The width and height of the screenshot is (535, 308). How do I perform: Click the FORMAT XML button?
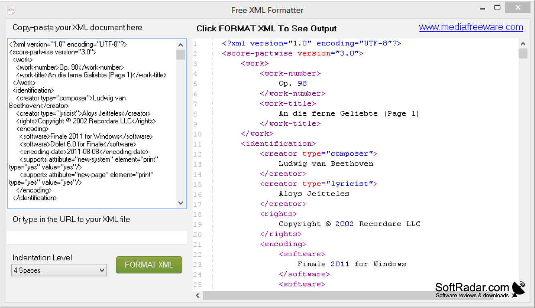(149, 265)
